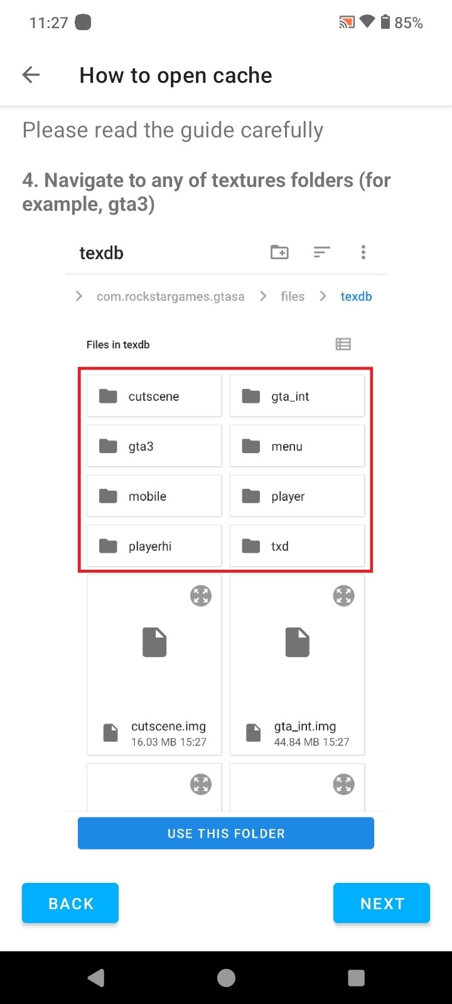Image resolution: width=452 pixels, height=1004 pixels.
Task: Select the player folder
Action: [297, 496]
